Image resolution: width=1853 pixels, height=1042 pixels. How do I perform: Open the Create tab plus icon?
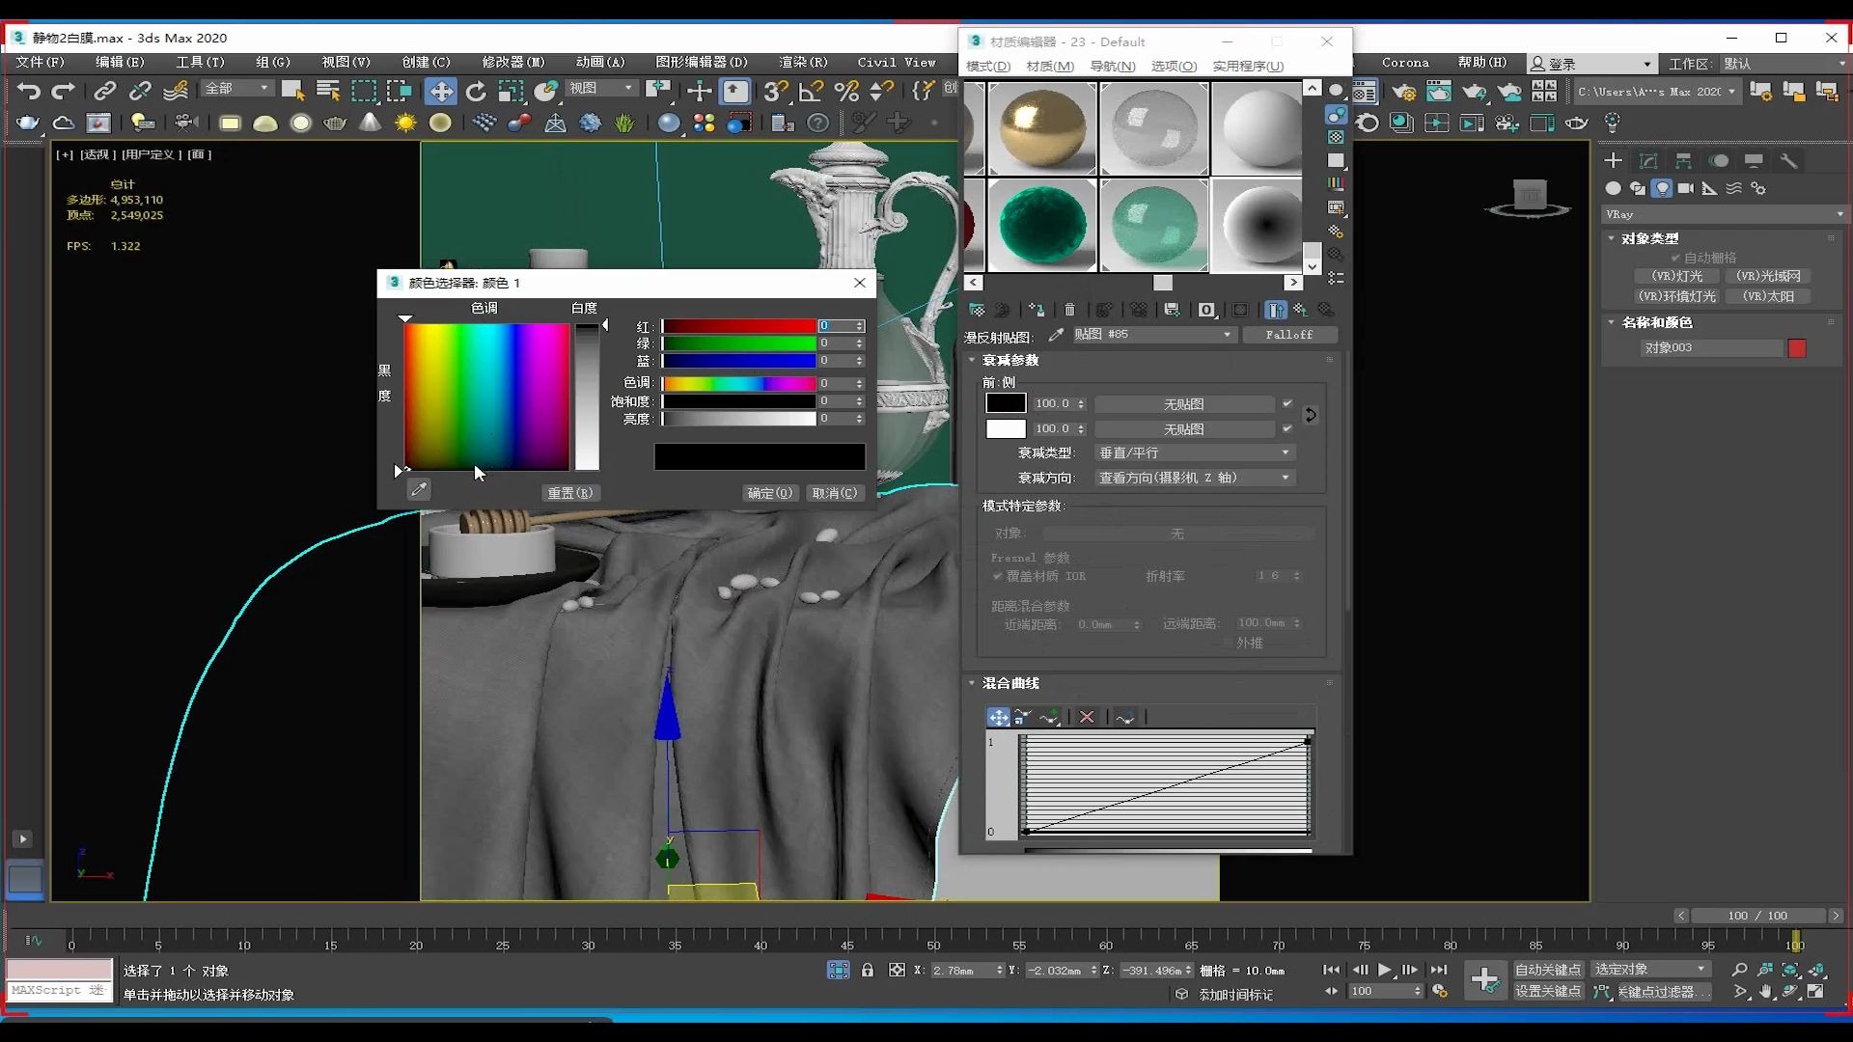click(1613, 161)
